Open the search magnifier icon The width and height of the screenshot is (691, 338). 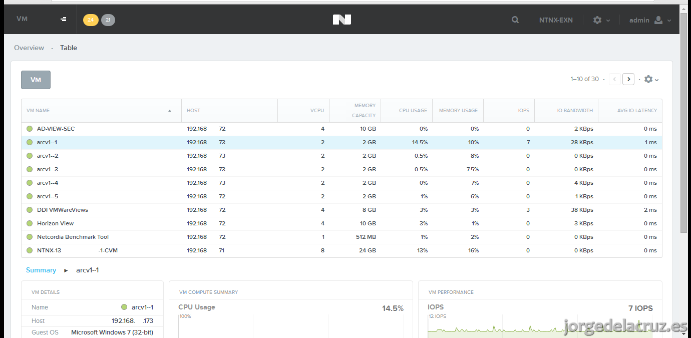[x=515, y=20]
